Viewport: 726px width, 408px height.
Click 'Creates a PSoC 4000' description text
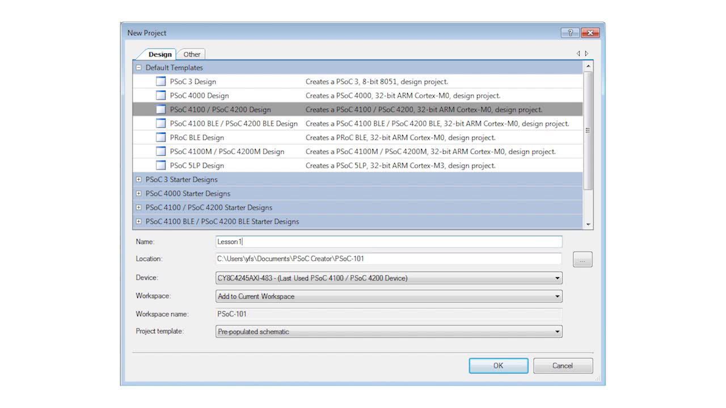(x=403, y=96)
